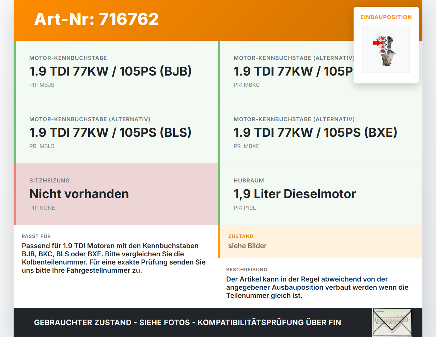
Task: Click the envelope document image in footer
Action: pyautogui.click(x=392, y=322)
